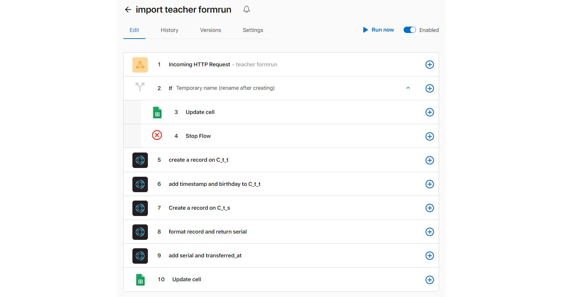Click the plus button on step 9 row

[429, 256]
